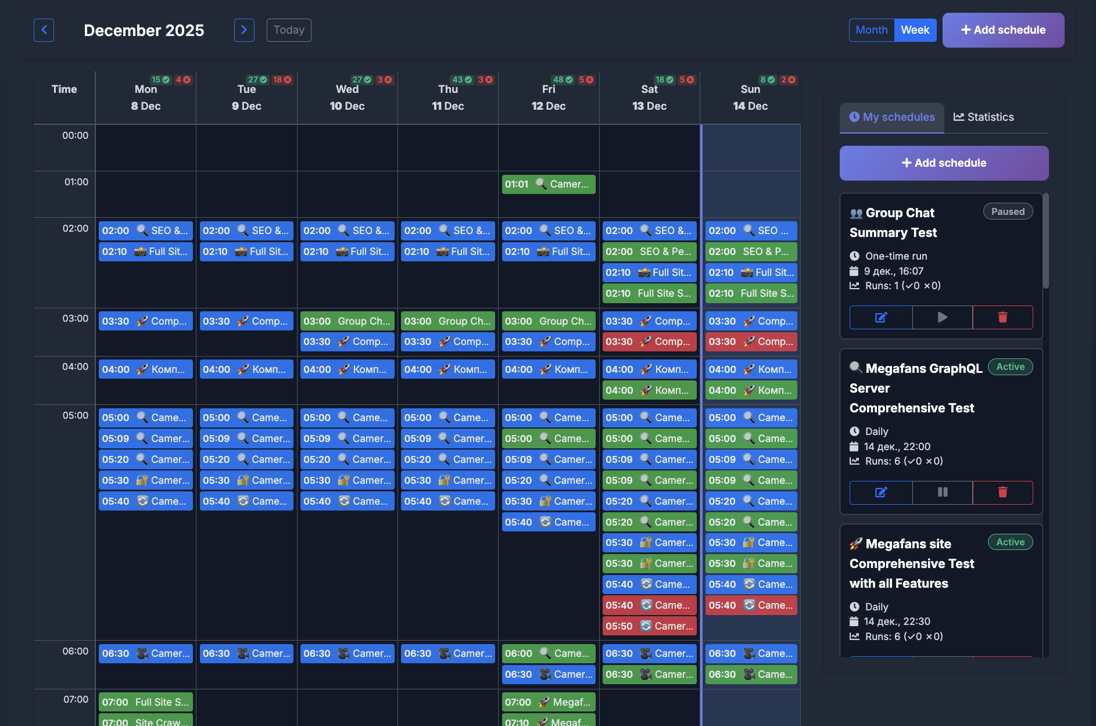
Task: Switch calendar to Month view
Action: coord(871,30)
